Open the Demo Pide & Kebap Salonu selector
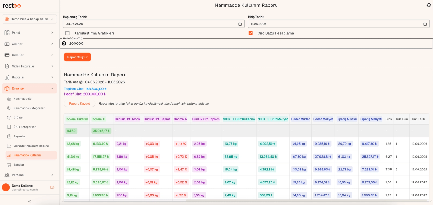The image size is (433, 205). coord(29,19)
